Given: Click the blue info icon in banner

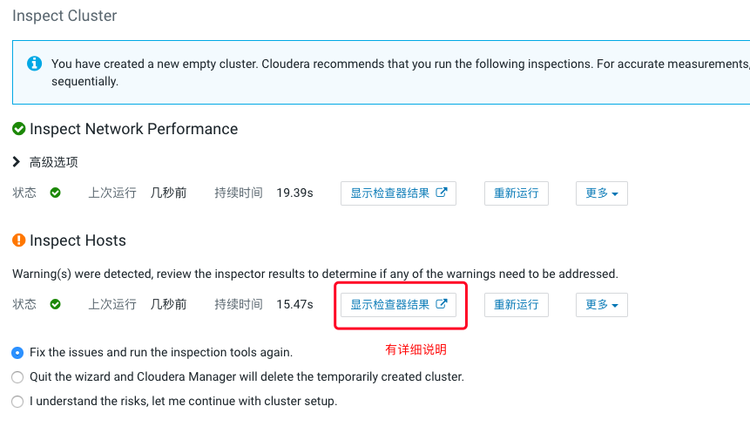Looking at the screenshot, I should point(34,64).
